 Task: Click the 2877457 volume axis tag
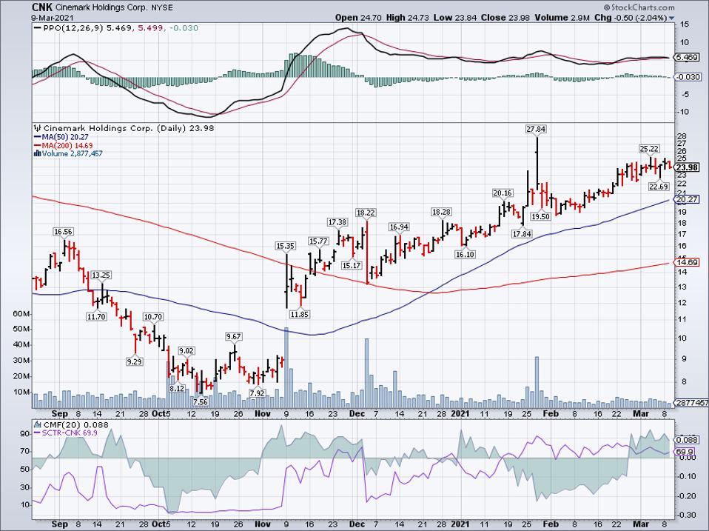click(691, 403)
